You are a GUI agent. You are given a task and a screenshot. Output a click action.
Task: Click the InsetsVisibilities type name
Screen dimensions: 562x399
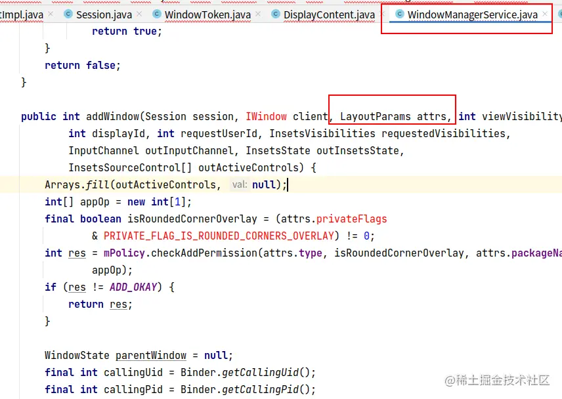click(322, 134)
